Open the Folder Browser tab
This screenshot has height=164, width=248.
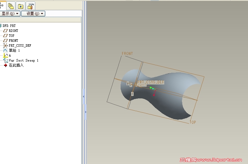11,6
